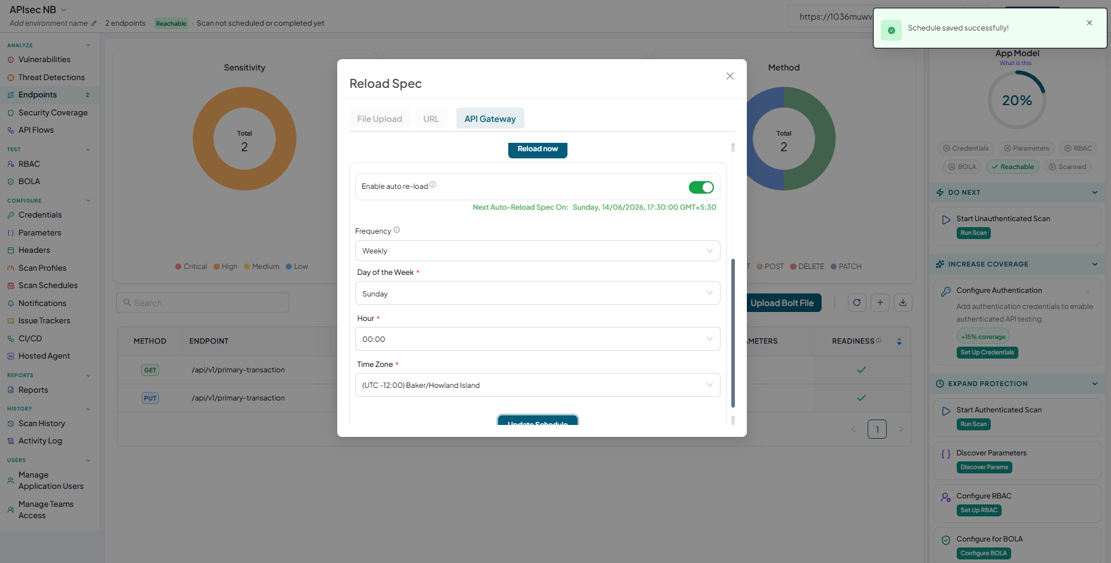Open the Frequency dropdown set to Weekly
1111x563 pixels.
point(538,251)
